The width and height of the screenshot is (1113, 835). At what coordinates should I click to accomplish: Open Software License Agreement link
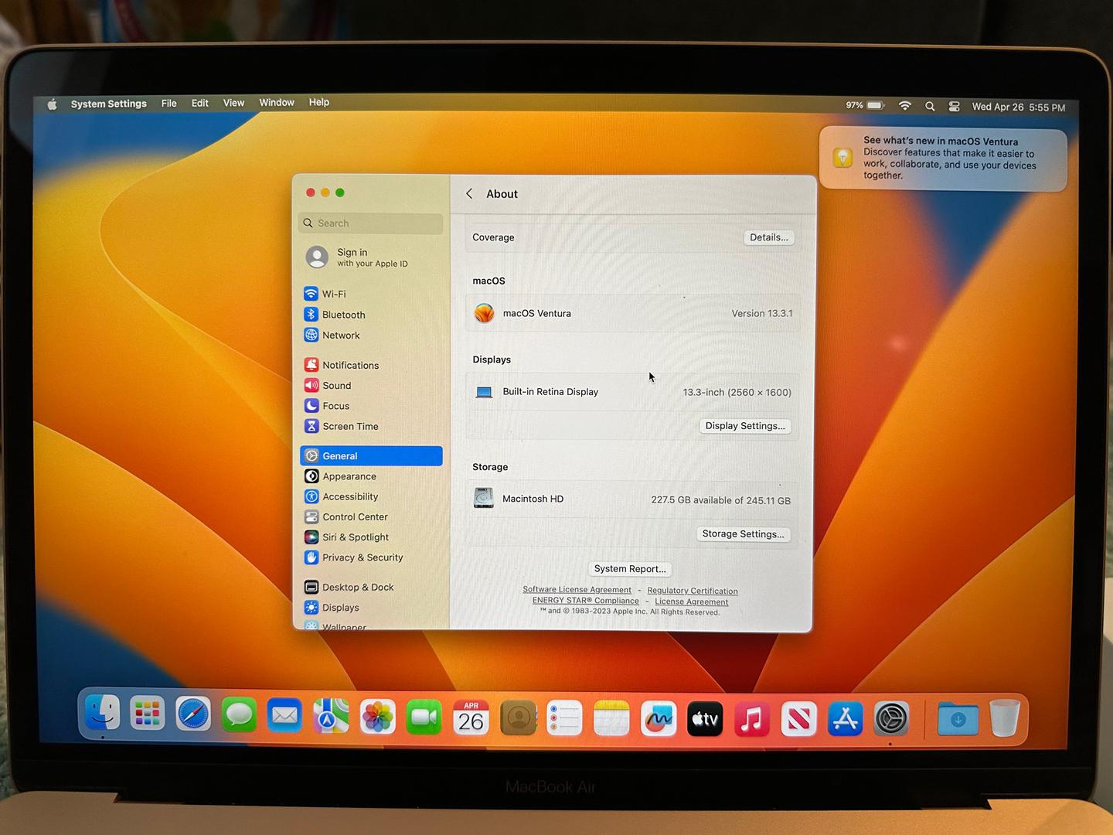point(577,590)
